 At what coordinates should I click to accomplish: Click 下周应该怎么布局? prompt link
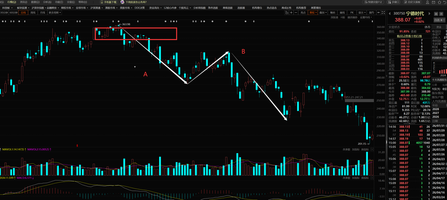136,2
